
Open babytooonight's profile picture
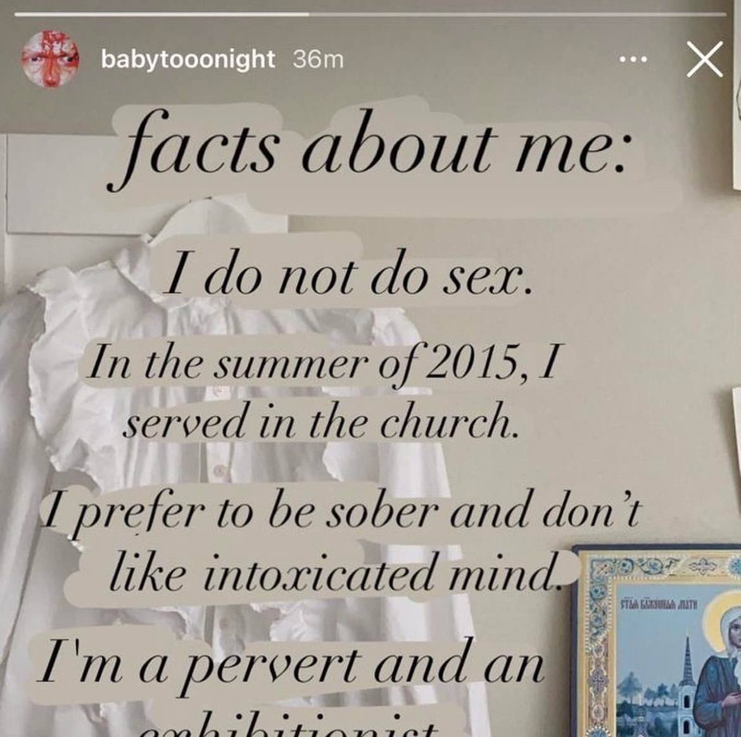49,59
